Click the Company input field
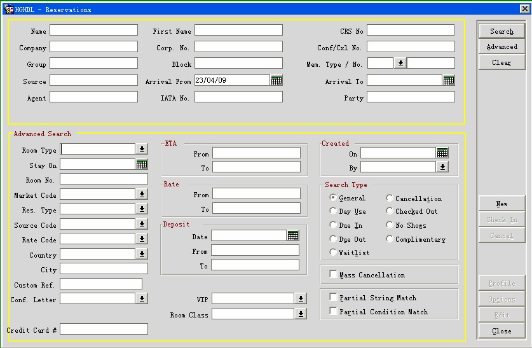This screenshot has width=532, height=348. (x=93, y=46)
